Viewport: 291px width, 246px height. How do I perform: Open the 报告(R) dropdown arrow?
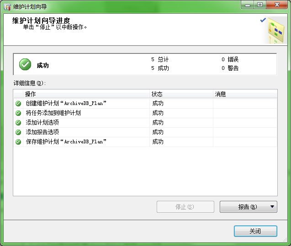pyautogui.click(x=272, y=206)
